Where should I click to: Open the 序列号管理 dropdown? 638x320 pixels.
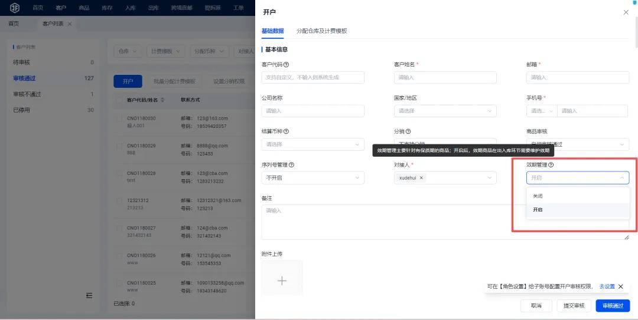(313, 178)
